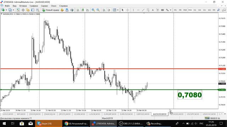This screenshot has height=127, width=227.
Task: Open MetaEditor from the toolbar
Action: tap(62, 10)
